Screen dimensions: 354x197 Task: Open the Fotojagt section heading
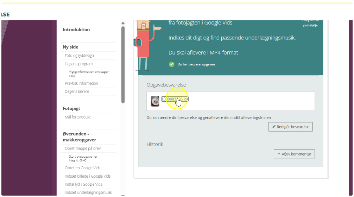(x=71, y=109)
